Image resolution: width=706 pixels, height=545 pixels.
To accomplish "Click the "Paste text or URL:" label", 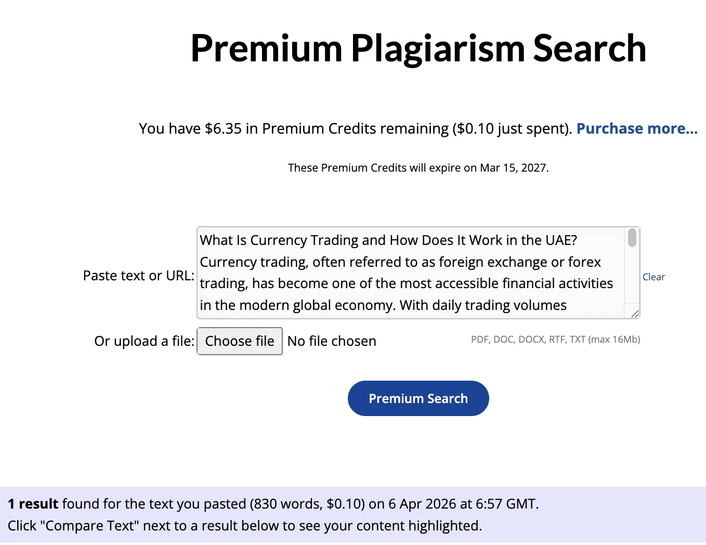I will point(138,276).
